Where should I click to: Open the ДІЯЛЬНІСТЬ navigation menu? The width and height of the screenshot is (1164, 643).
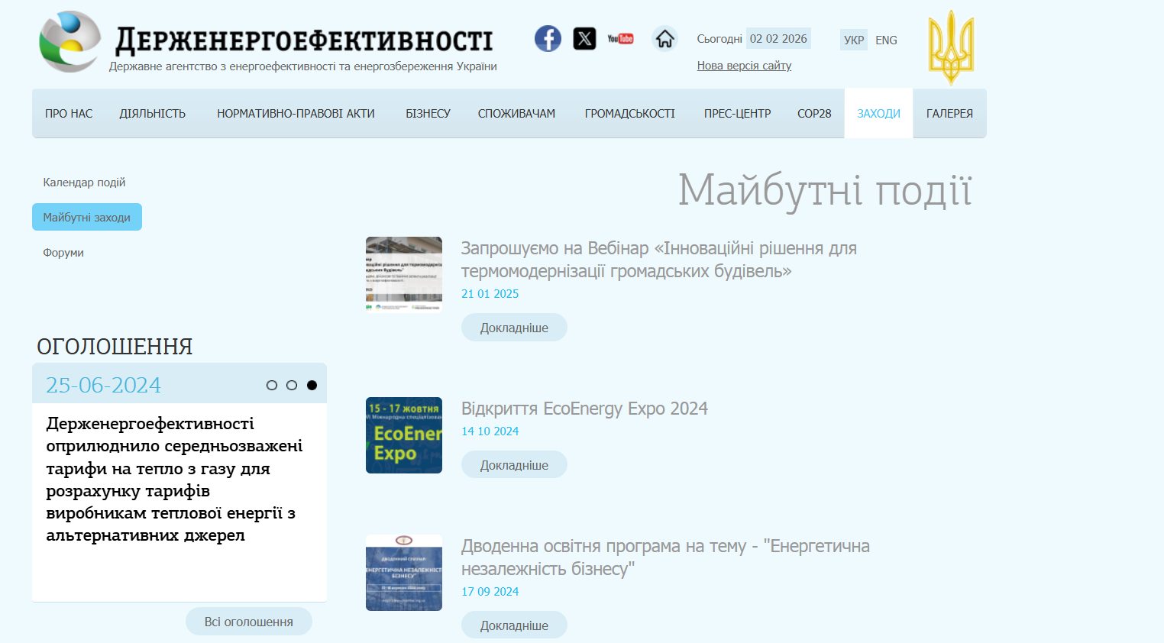coord(153,114)
